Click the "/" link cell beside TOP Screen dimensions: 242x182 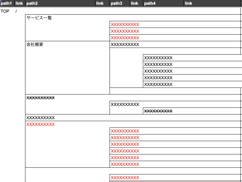(16, 11)
